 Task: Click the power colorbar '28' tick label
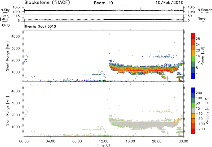point(198,39)
